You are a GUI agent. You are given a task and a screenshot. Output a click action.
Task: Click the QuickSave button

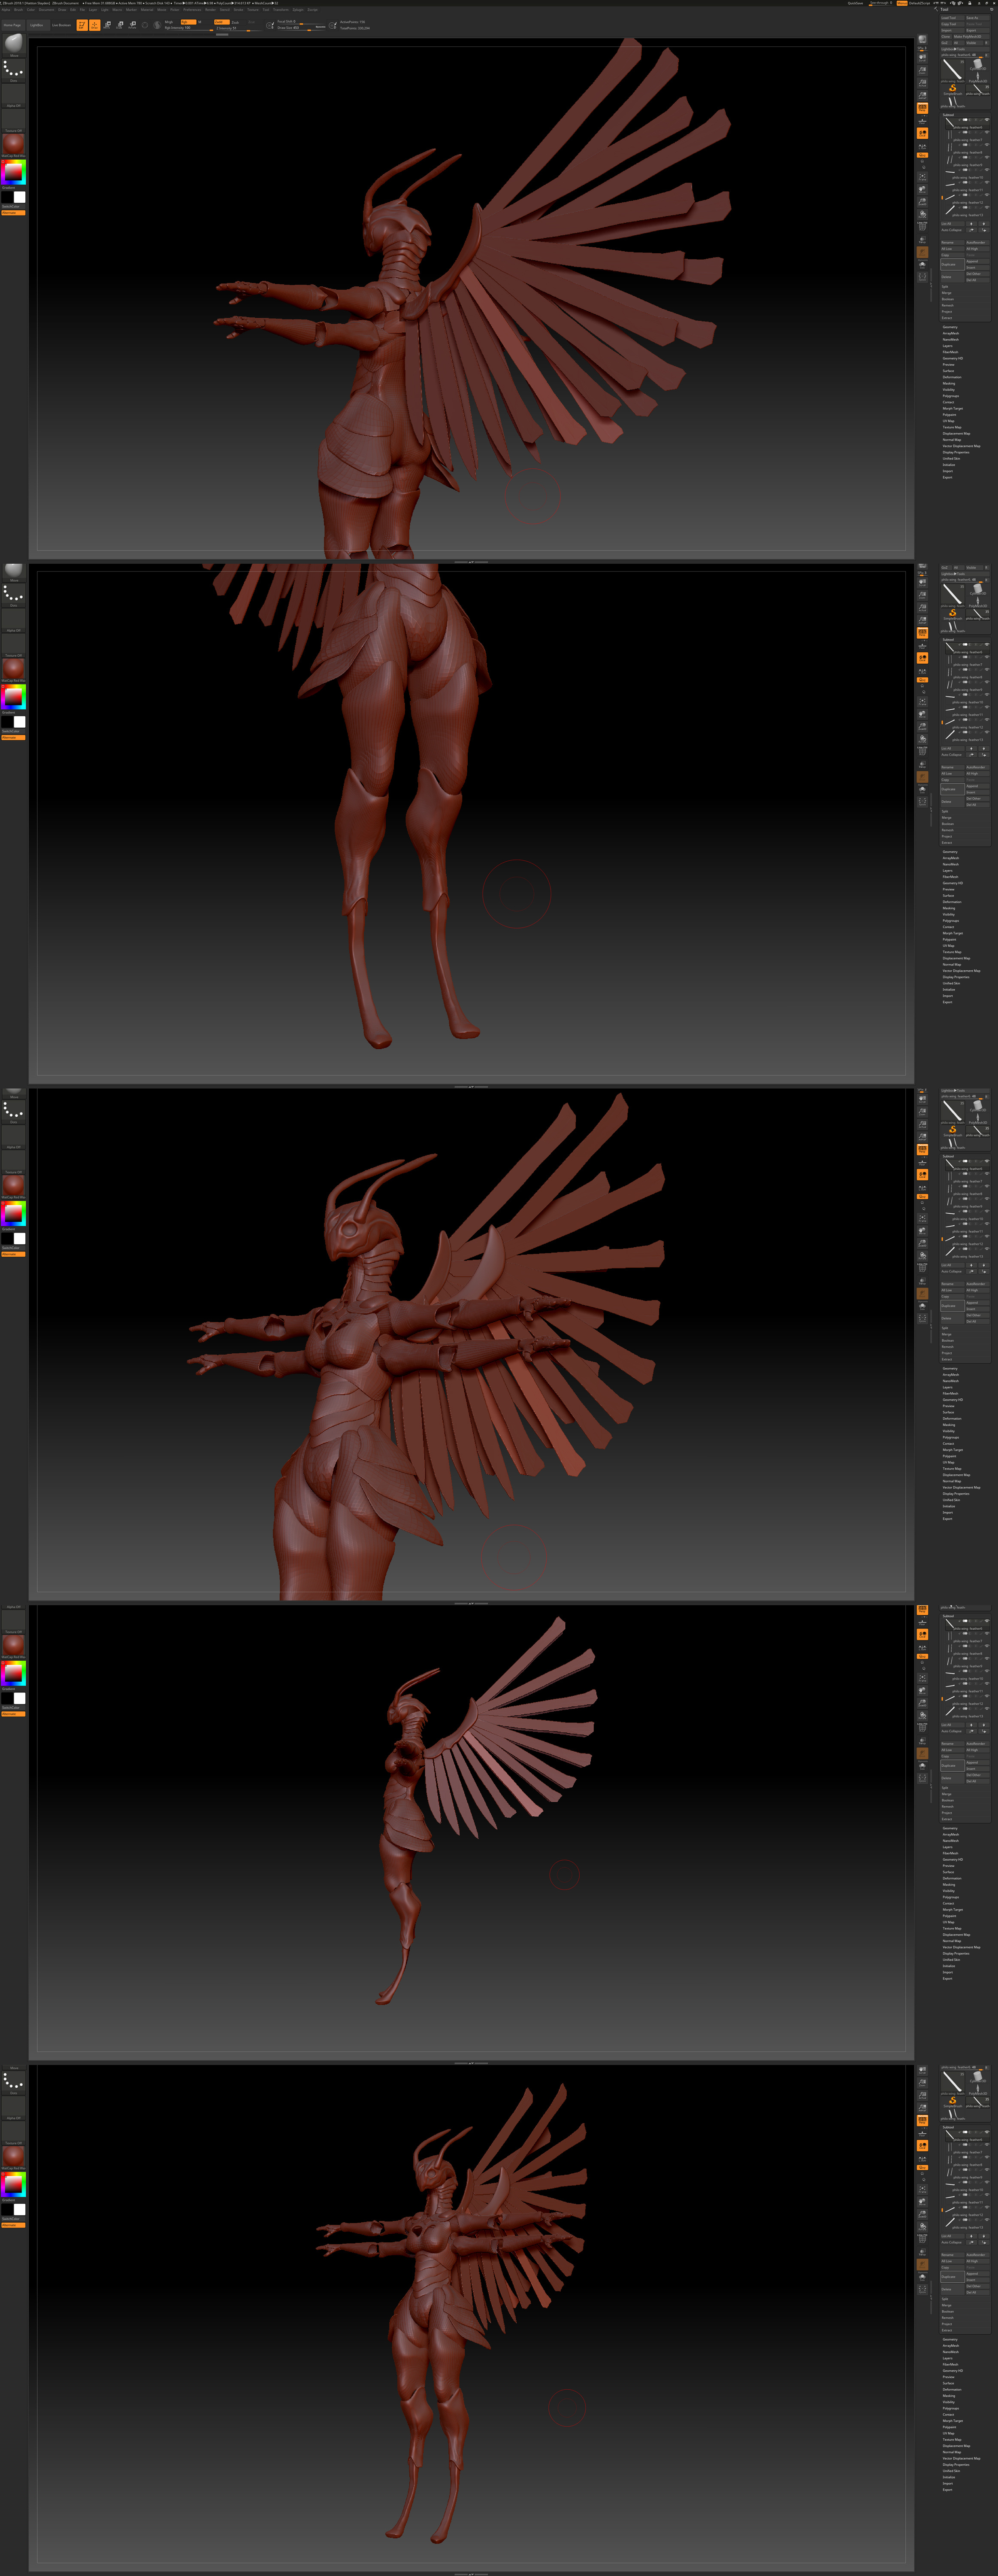[855, 3]
